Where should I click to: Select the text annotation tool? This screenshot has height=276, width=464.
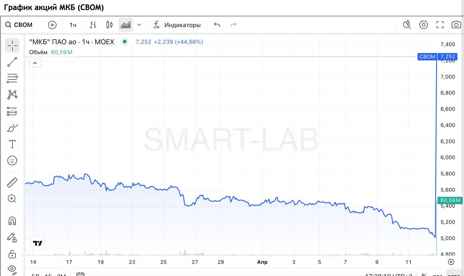pos(12,144)
